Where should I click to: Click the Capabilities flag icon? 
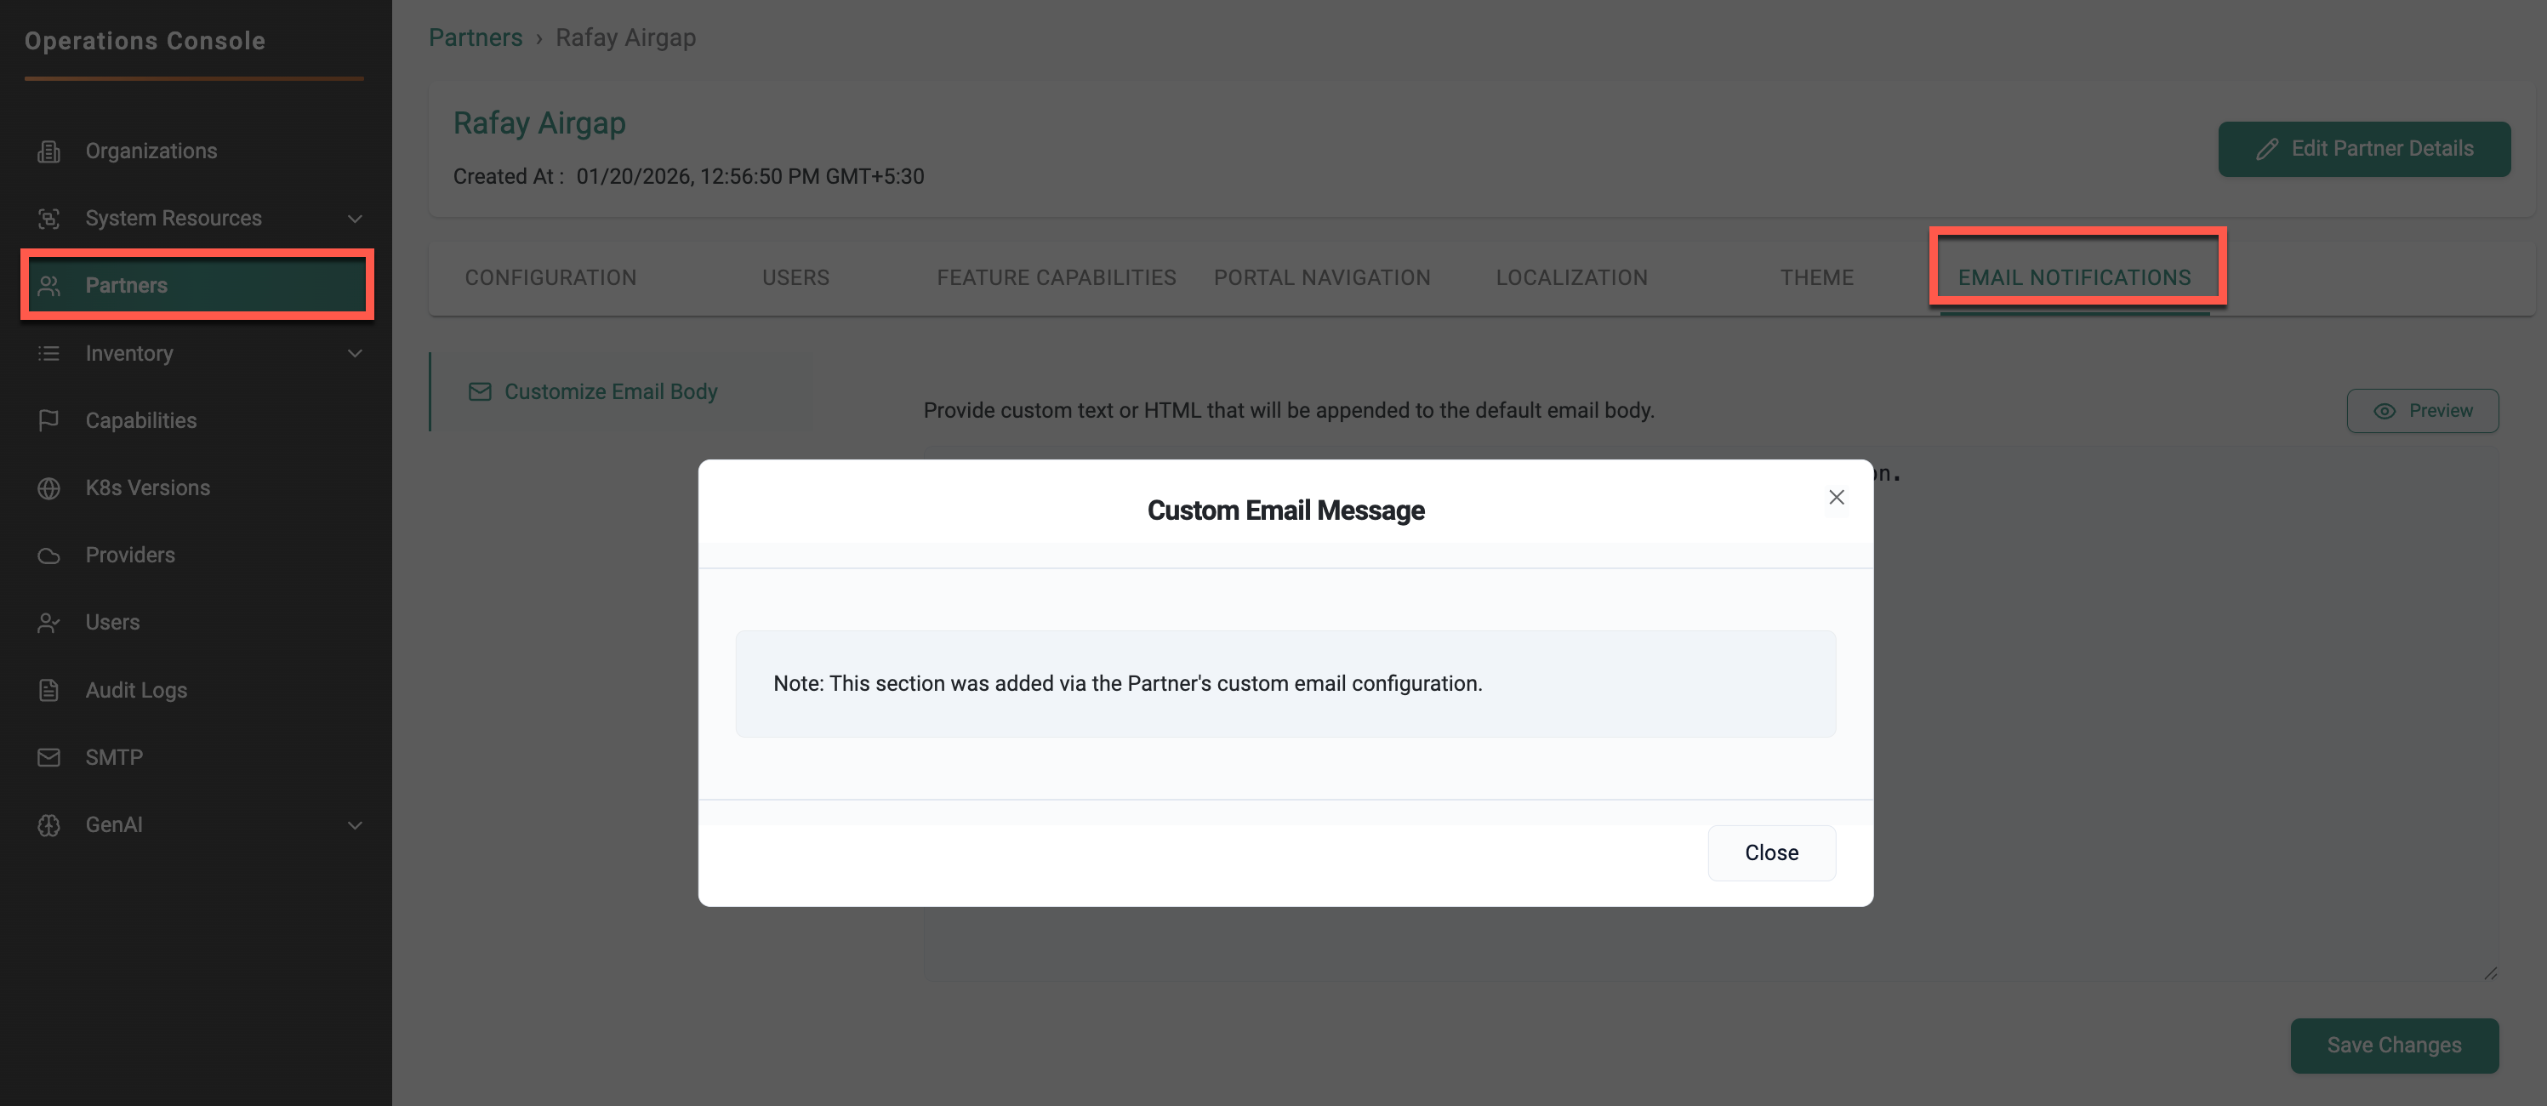[x=48, y=421]
